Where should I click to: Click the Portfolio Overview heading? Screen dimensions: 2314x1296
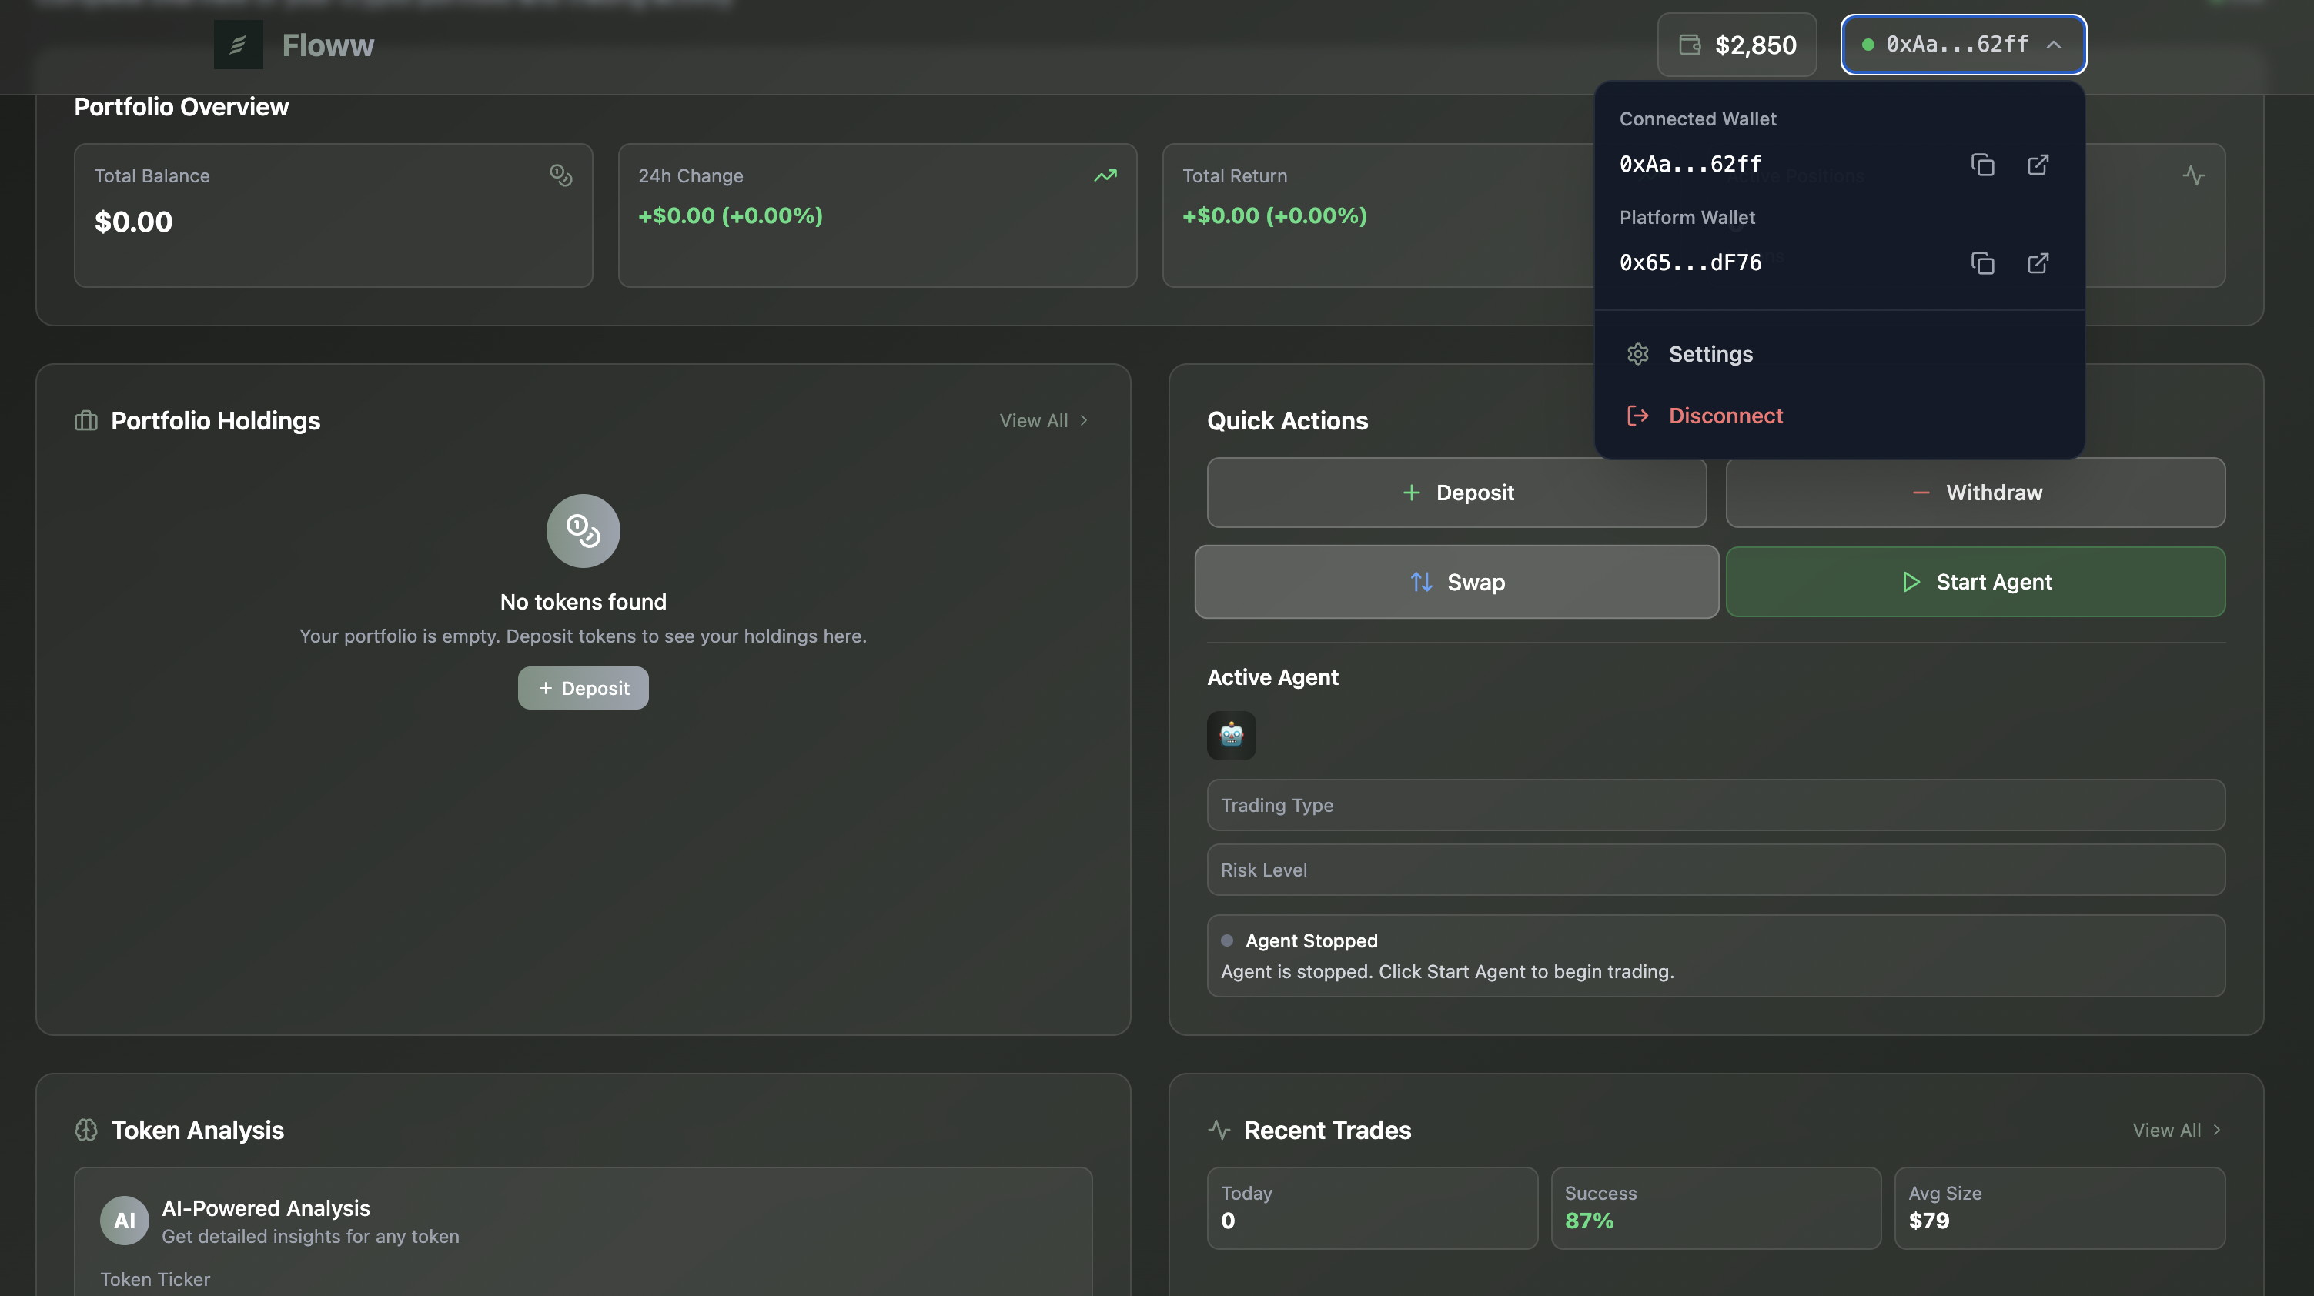tap(182, 107)
